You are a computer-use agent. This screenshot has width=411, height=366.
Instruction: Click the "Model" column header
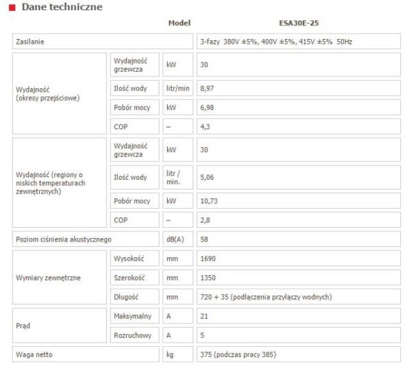click(179, 23)
